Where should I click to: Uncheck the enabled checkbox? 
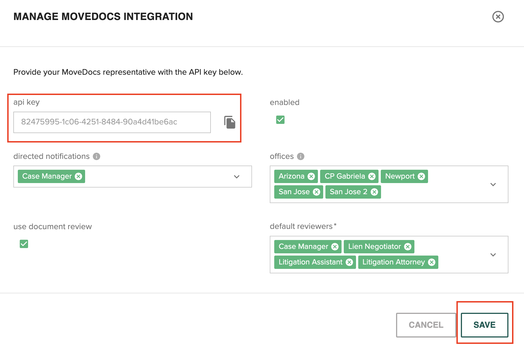tap(280, 120)
